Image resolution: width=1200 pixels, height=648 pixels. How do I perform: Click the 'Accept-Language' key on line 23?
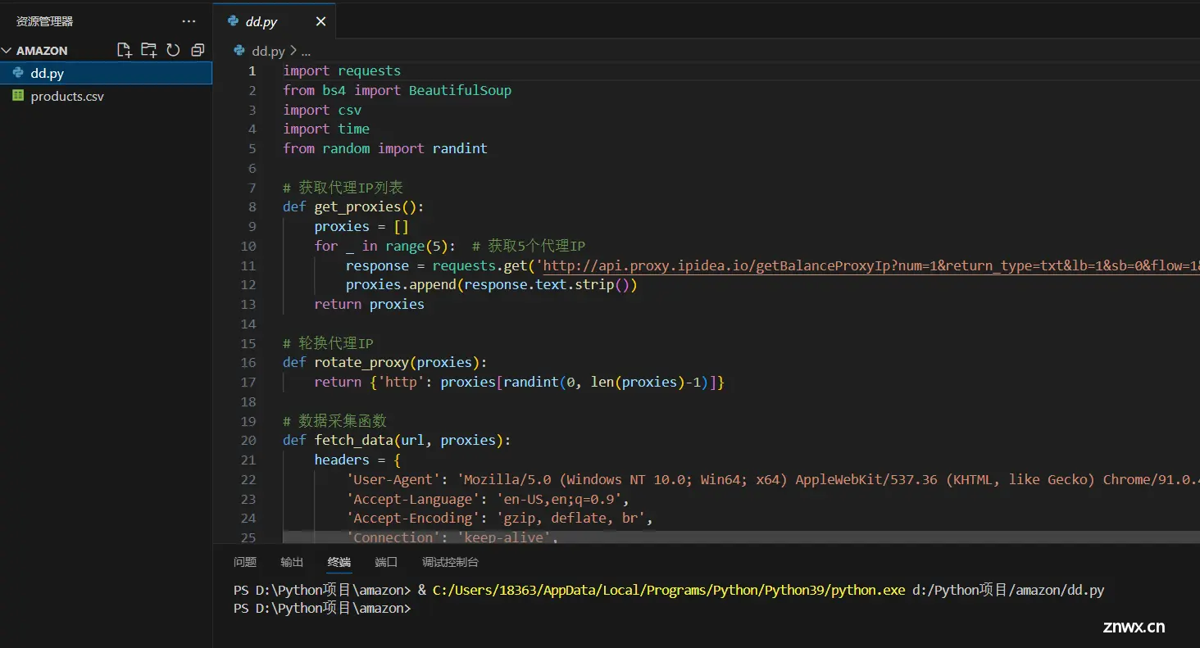tap(413, 500)
